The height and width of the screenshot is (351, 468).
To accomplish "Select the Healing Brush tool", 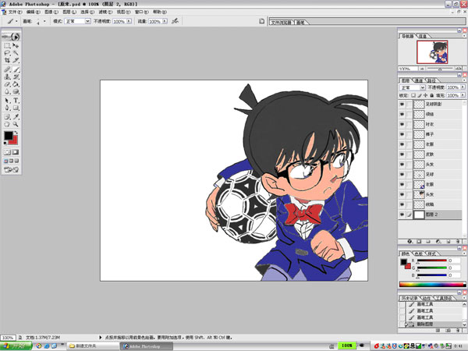I will click(x=7, y=69).
